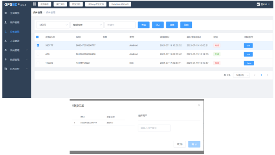Click the cancel button in transfer dialog
Screen dimensions: 275x155
point(180,144)
